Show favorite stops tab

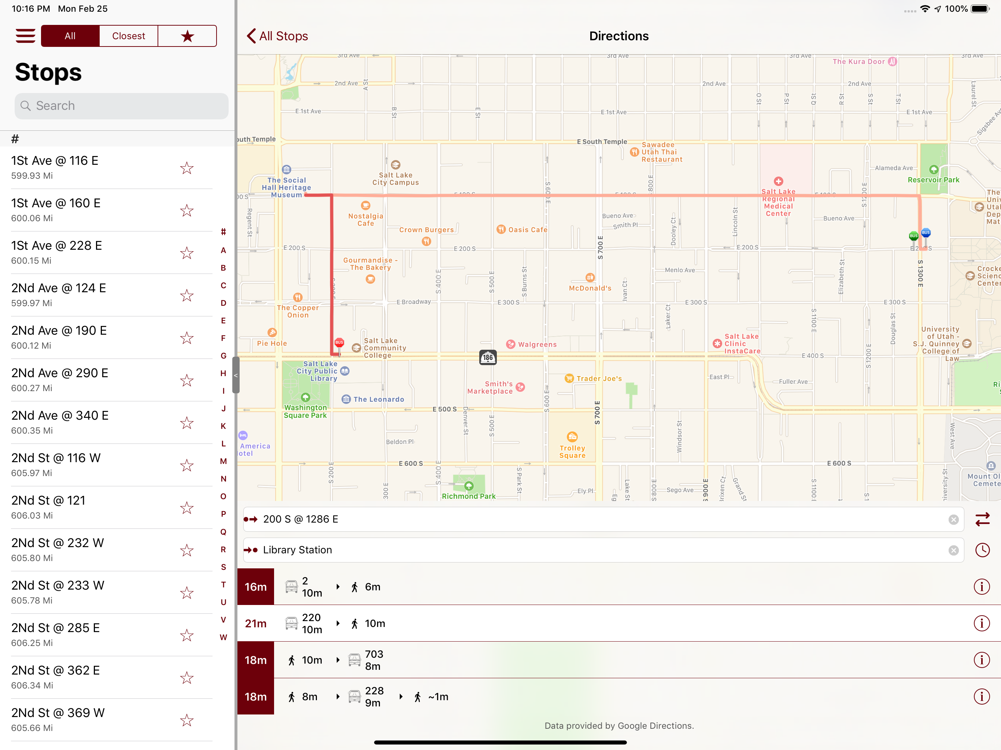click(x=187, y=36)
